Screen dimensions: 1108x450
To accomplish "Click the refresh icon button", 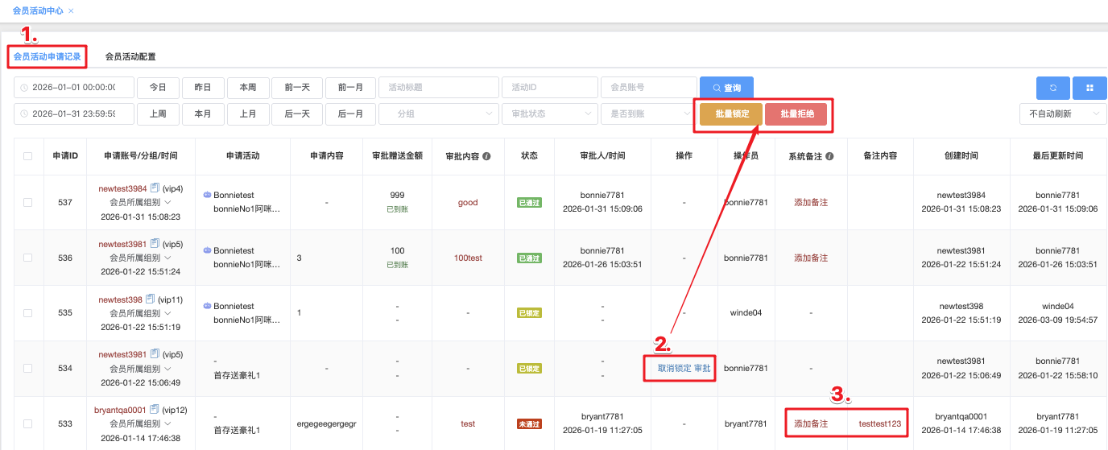I will click(1052, 88).
